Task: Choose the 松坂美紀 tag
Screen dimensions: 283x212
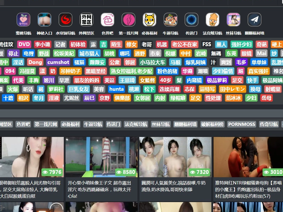Action: pos(64,53)
